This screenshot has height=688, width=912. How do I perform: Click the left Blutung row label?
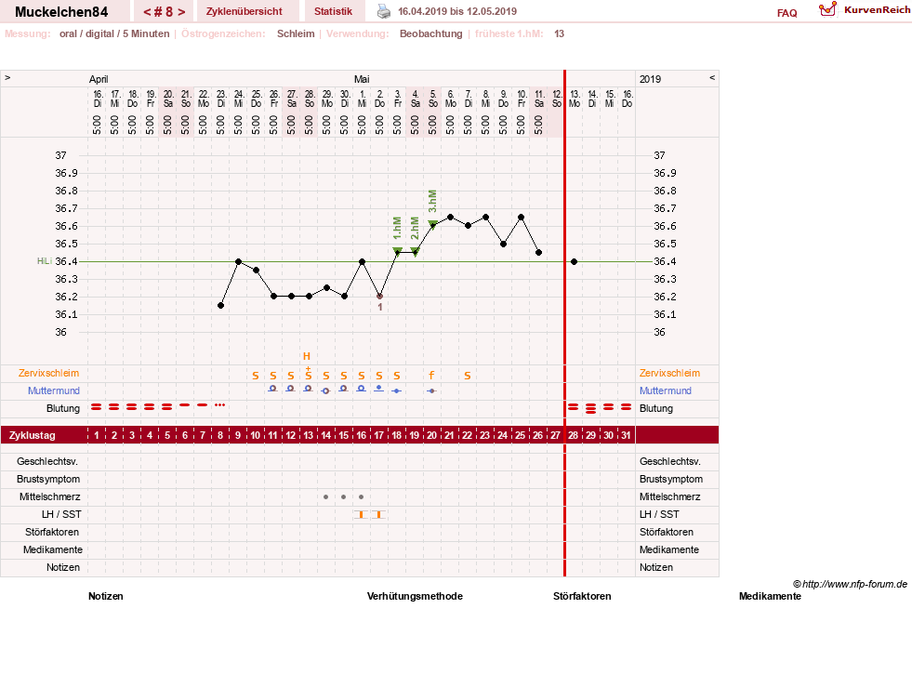coord(63,408)
